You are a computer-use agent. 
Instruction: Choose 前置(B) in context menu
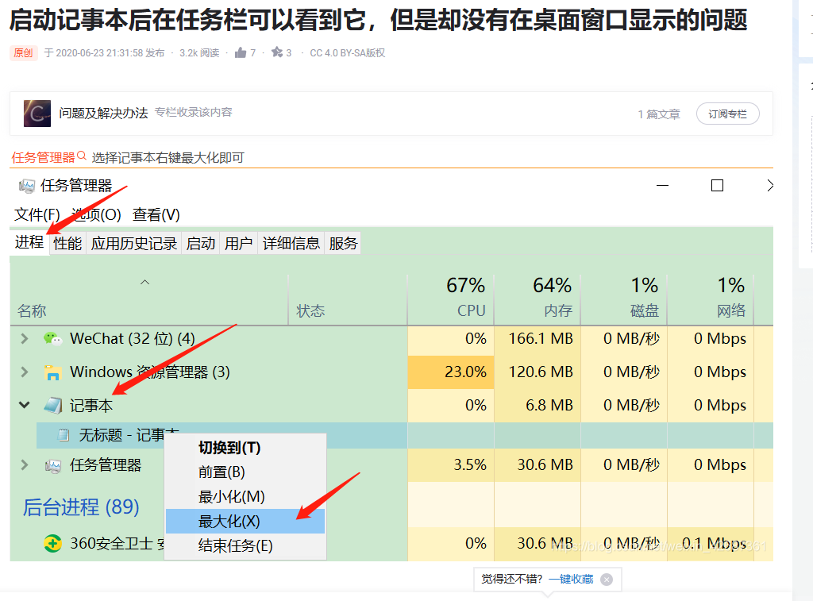[245, 472]
